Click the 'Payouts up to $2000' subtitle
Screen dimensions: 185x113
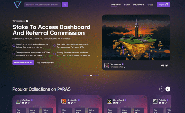click(41, 38)
